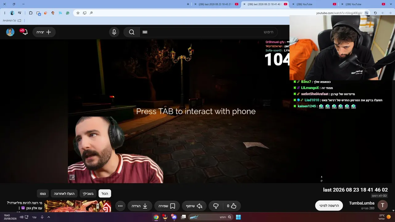This screenshot has width=395, height=222.
Task: Like the video with thumbs up
Action: [231, 206]
